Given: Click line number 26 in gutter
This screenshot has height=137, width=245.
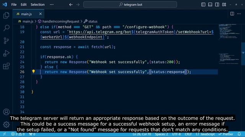Looking at the screenshot, I should [22, 72].
